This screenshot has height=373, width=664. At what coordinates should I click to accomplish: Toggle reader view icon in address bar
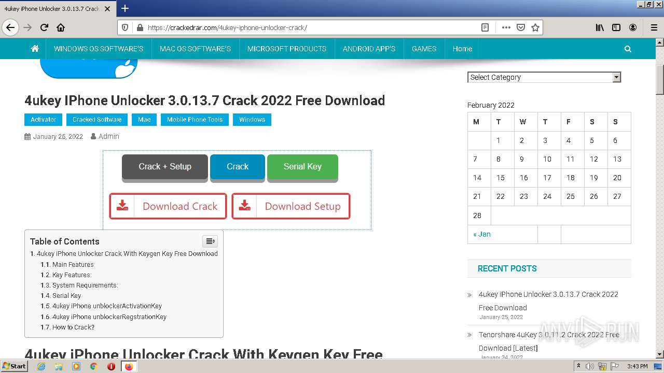pyautogui.click(x=485, y=27)
